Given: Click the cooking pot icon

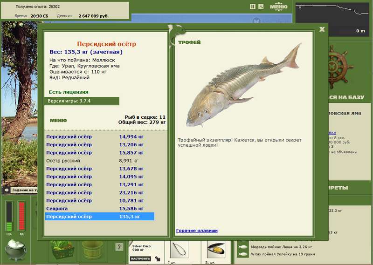Looking at the screenshot, I should click(15, 251).
